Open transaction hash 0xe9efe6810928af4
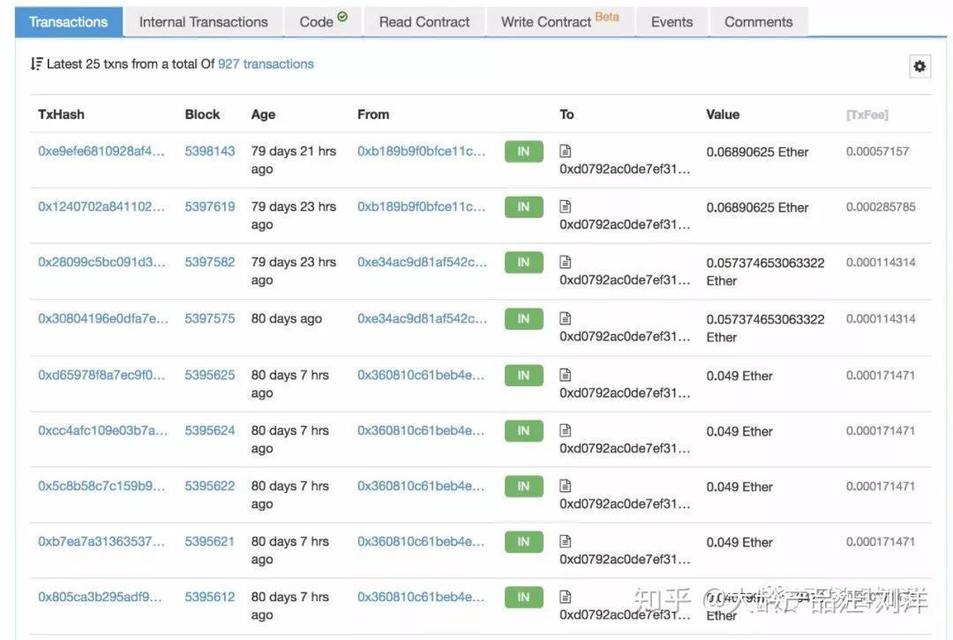The height and width of the screenshot is (640, 953). (x=101, y=152)
